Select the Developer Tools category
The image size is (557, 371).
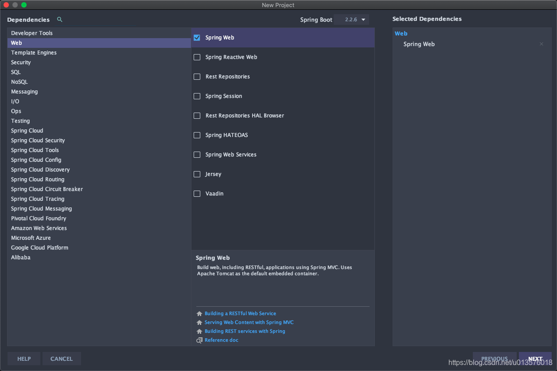click(99, 33)
